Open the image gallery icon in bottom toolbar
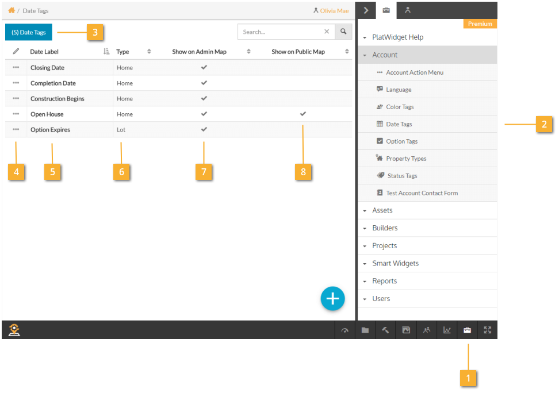Viewport: 559px width, 393px height. tap(406, 330)
